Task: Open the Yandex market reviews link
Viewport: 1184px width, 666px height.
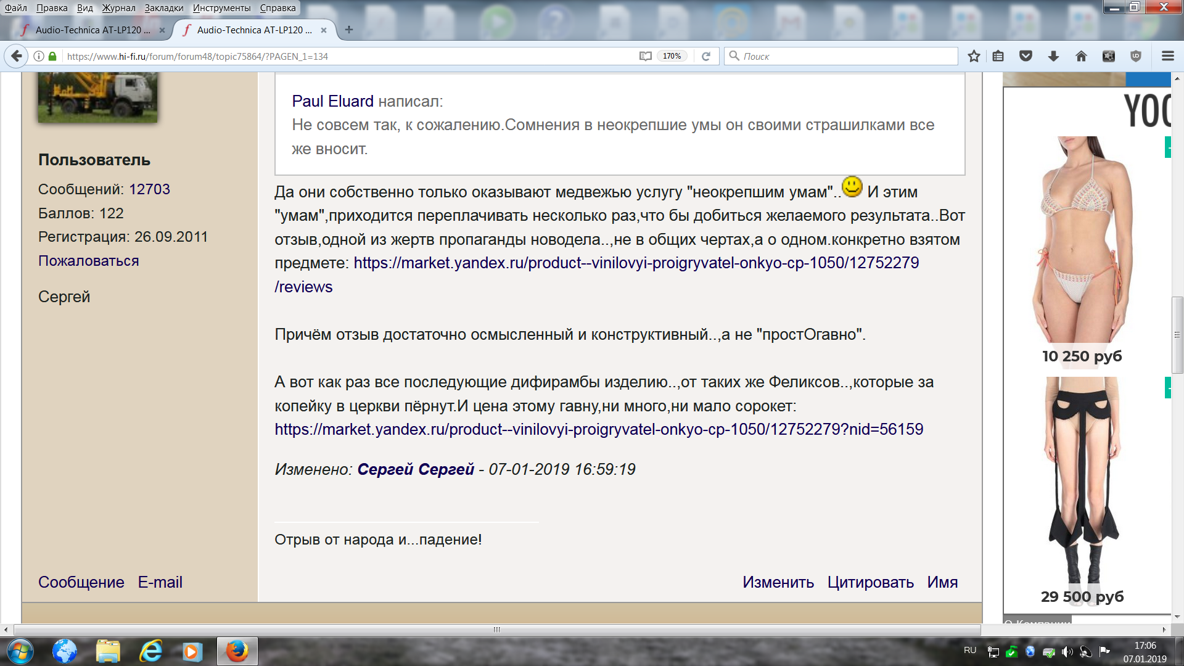Action: (636, 263)
